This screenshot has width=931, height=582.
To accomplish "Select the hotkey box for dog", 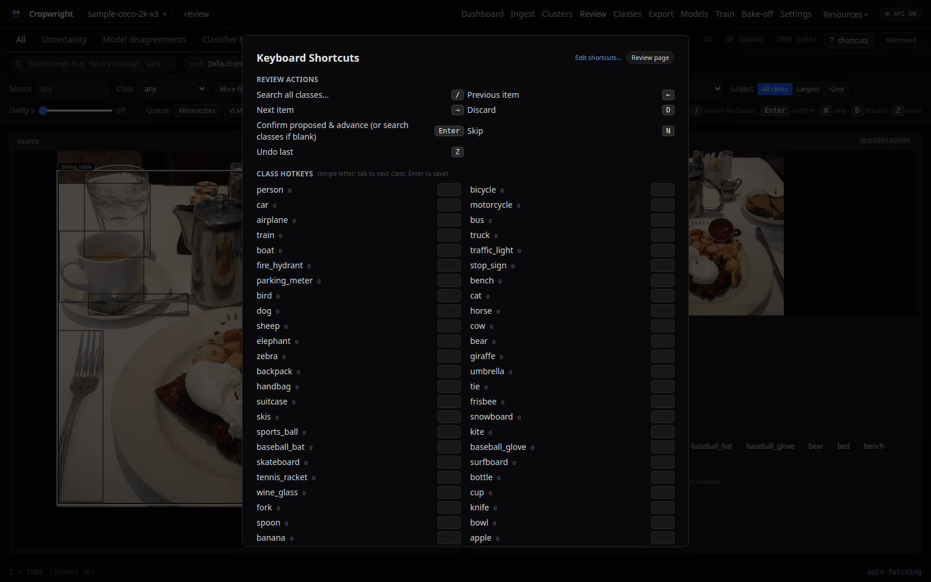I will click(x=449, y=311).
